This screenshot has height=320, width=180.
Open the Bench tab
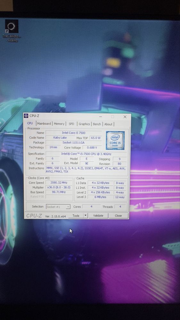97,124
